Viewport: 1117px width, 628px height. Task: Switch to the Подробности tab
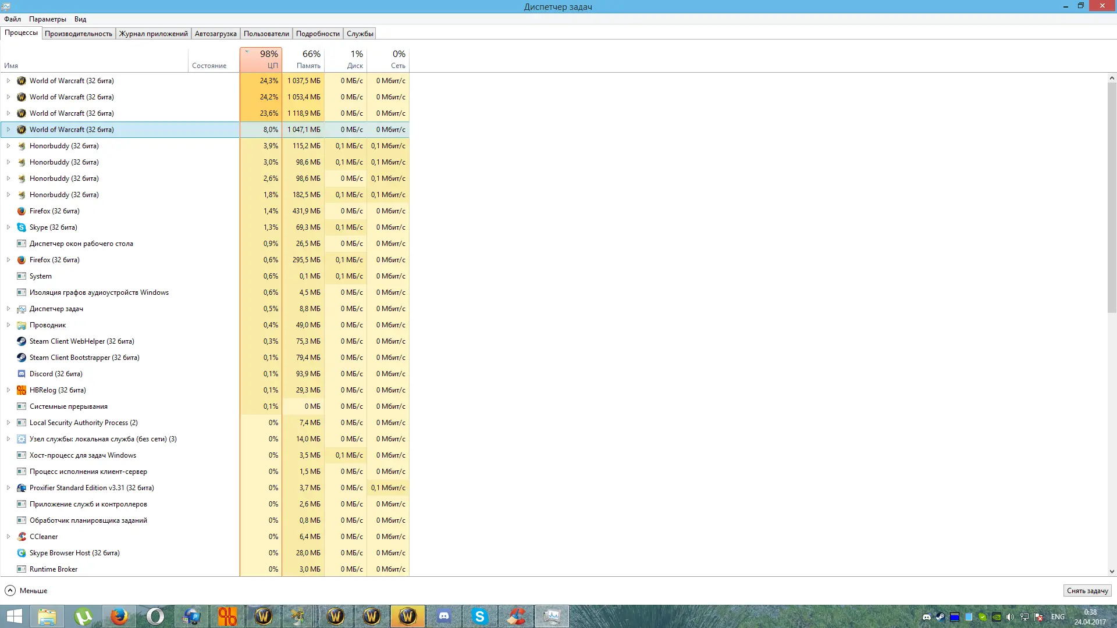point(318,34)
